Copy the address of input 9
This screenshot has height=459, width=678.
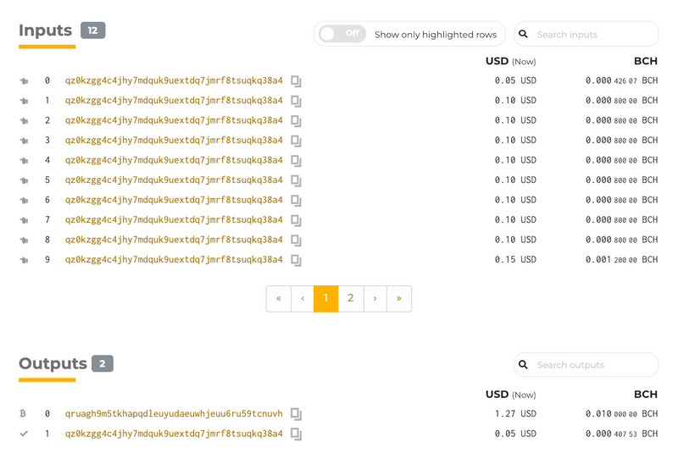296,260
